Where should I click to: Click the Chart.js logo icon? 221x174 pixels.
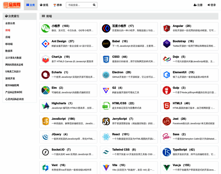coord(46,59)
